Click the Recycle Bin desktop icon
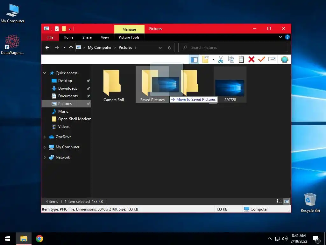Screen dimensions: 326x245 310,202
